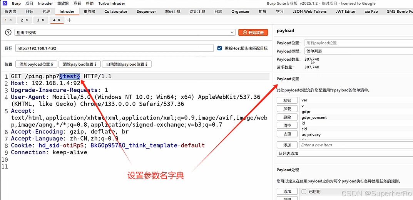Select Intruder sub-tab 3
The height and width of the screenshot is (200, 413).
pos(38,20)
